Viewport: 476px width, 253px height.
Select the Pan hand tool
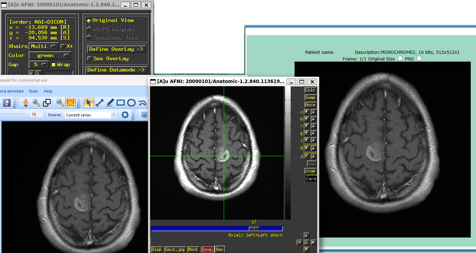tap(25, 103)
